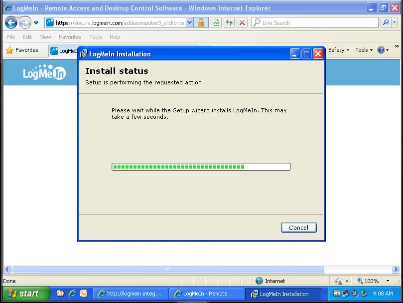The height and width of the screenshot is (303, 403).
Task: Click the security padlock icon
Action: tap(201, 23)
